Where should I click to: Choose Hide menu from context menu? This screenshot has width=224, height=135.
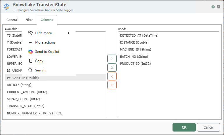click(x=49, y=33)
